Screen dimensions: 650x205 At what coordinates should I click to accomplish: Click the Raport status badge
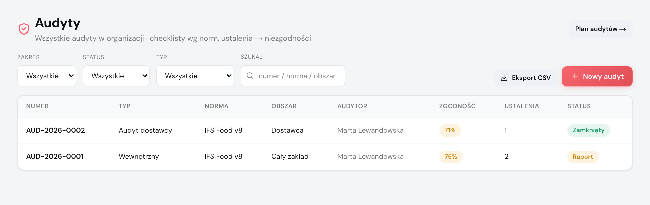(x=583, y=157)
